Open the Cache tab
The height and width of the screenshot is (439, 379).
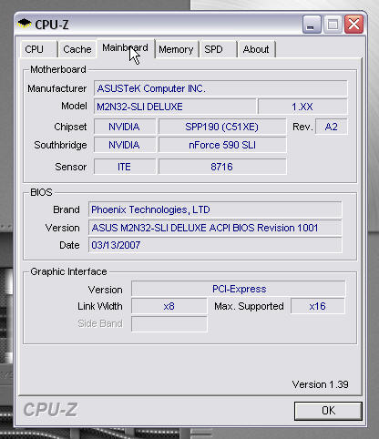point(77,49)
